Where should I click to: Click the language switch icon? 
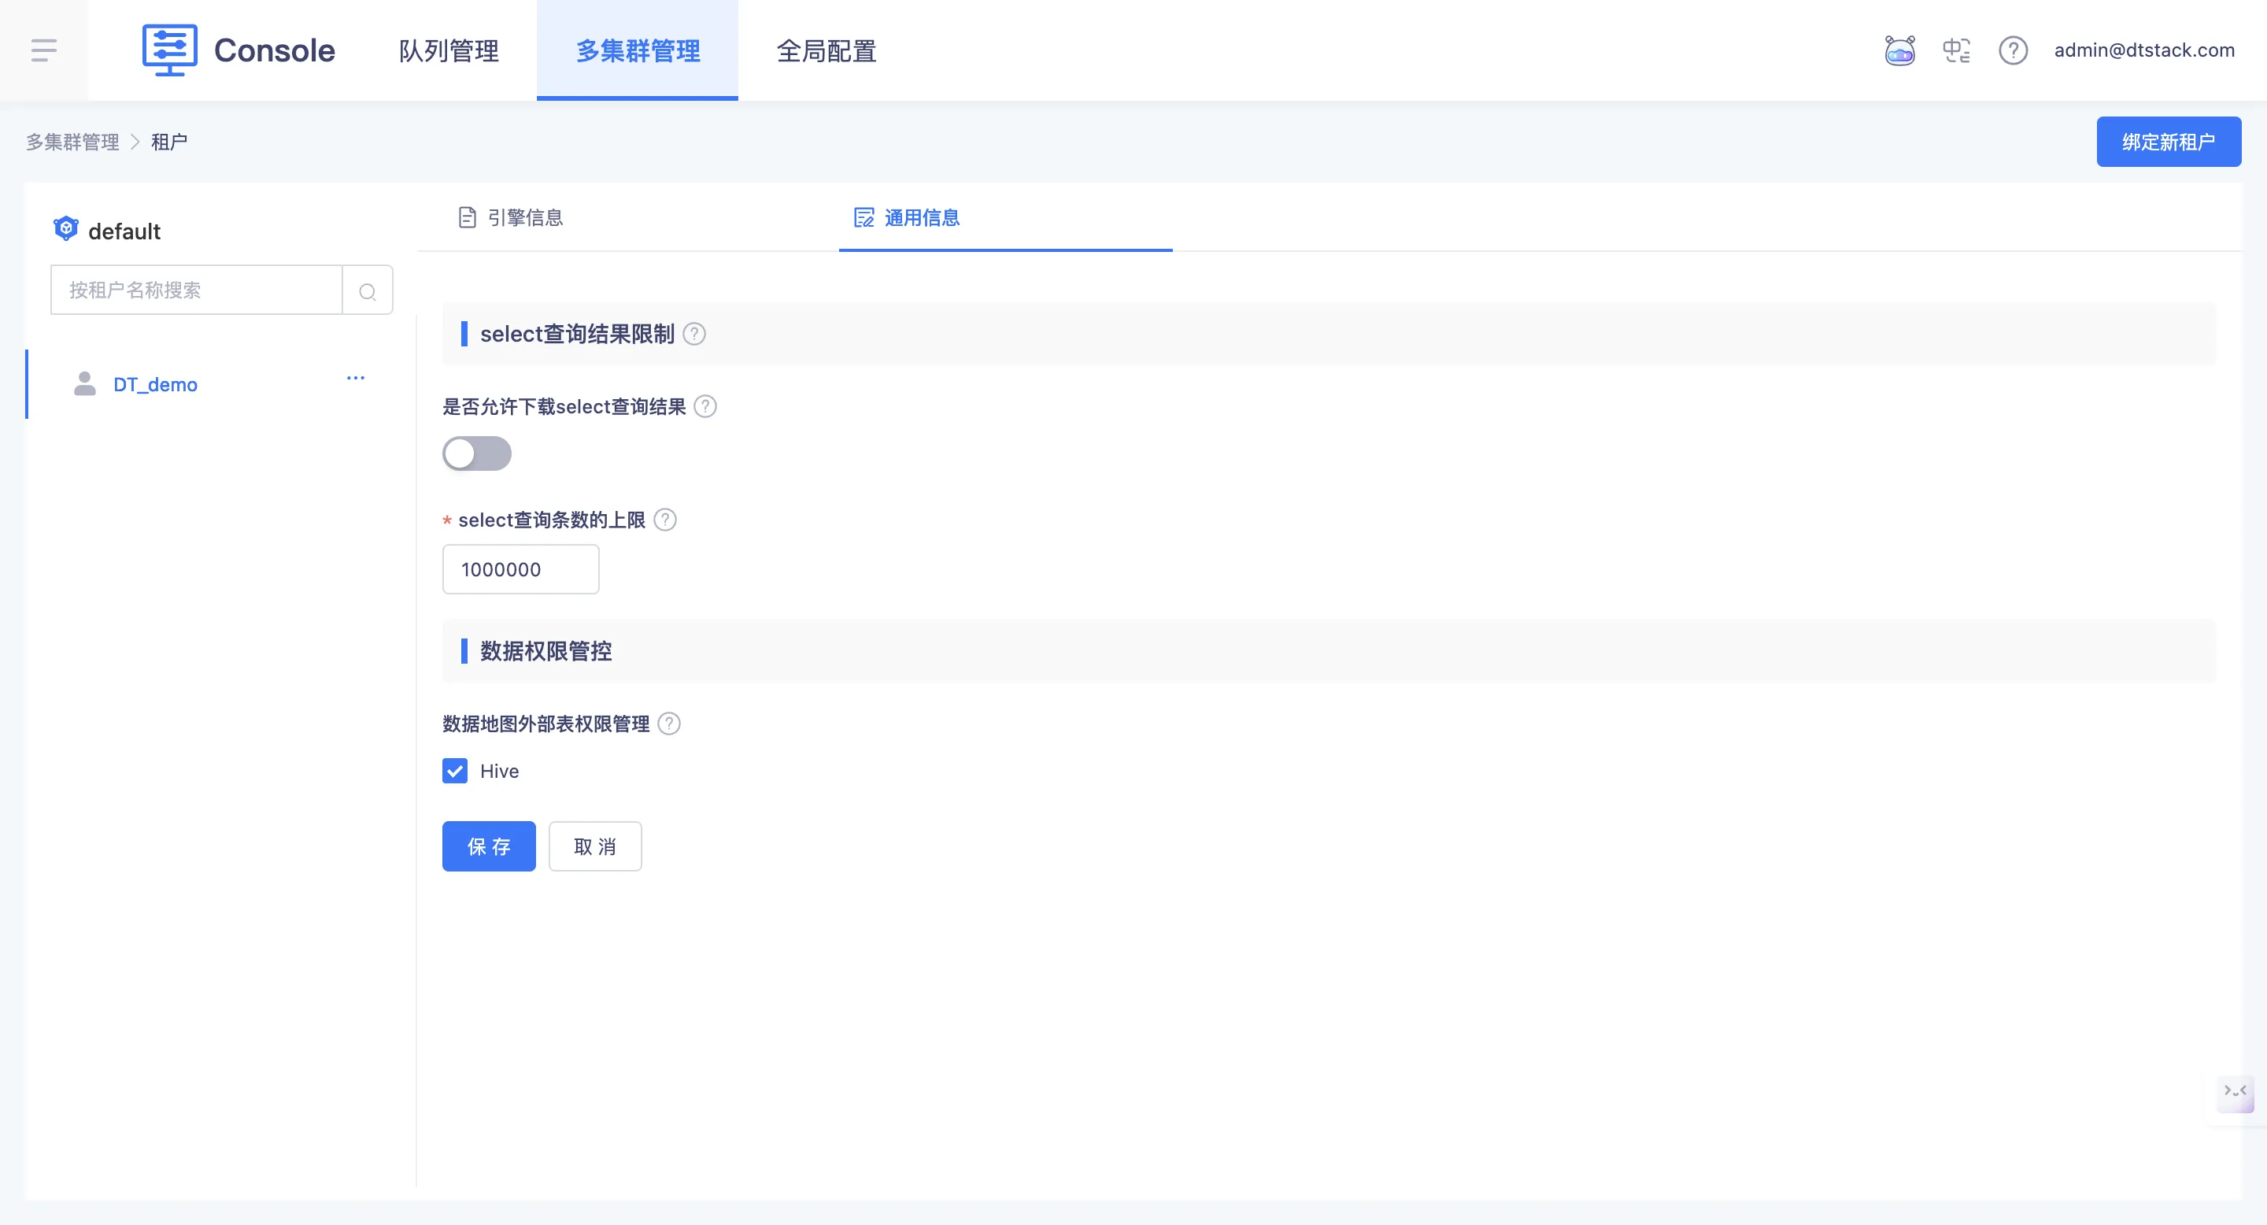coord(1955,50)
